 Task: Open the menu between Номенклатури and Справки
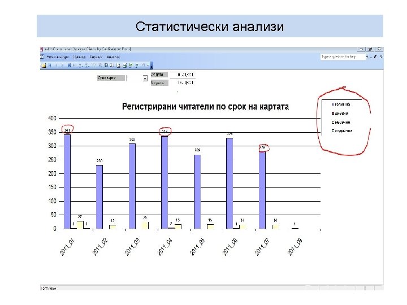pyautogui.click(x=80, y=57)
